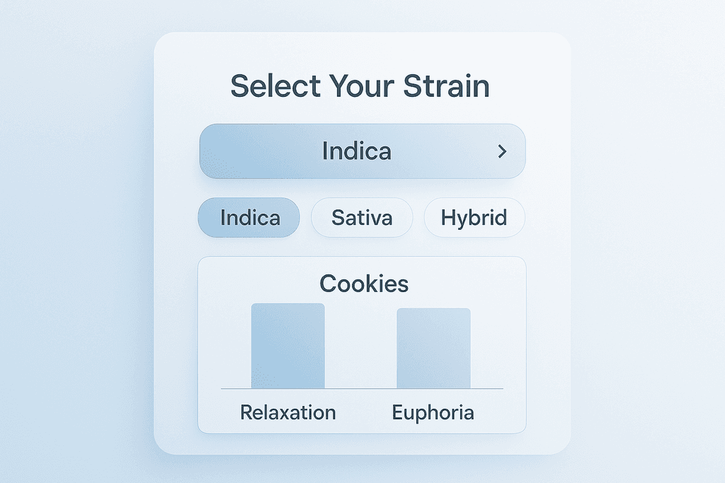Select the Relaxation bar in the chart
Image resolution: width=725 pixels, height=483 pixels.
coord(288,346)
